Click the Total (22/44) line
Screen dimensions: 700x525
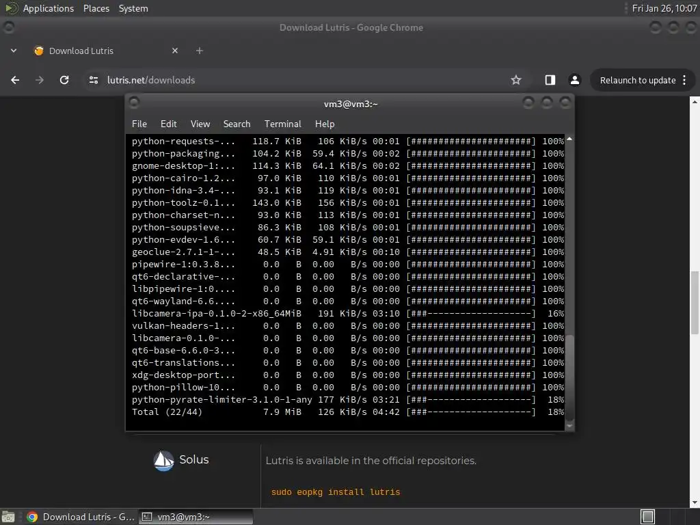coord(348,412)
